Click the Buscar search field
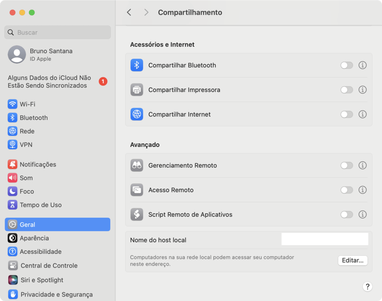Screen dimensions: 382x301 58,33
